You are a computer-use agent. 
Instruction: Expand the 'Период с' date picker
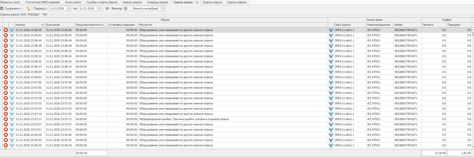click(x=69, y=8)
